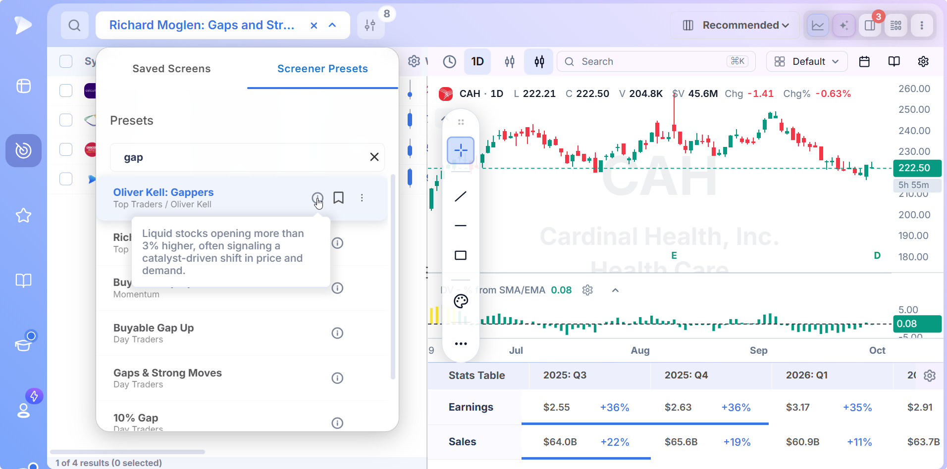The width and height of the screenshot is (947, 469).
Task: Select the trend line drawing tool
Action: (461, 196)
